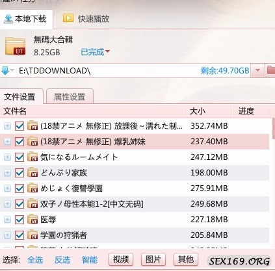This screenshot has height=271, width=275.
Task: Click the folder icon in the 249.68MB row
Action: [33, 203]
